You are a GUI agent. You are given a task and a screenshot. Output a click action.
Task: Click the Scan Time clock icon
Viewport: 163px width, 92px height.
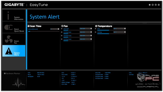click(29, 26)
